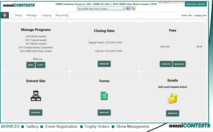Click the Entry Fee label
The image size is (213, 132).
pos(165,47)
